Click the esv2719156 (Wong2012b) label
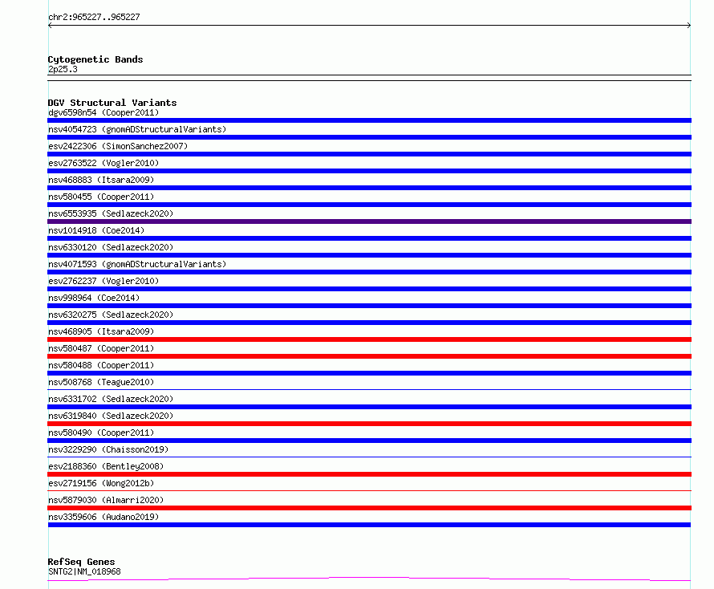714x589 pixels. [x=101, y=483]
